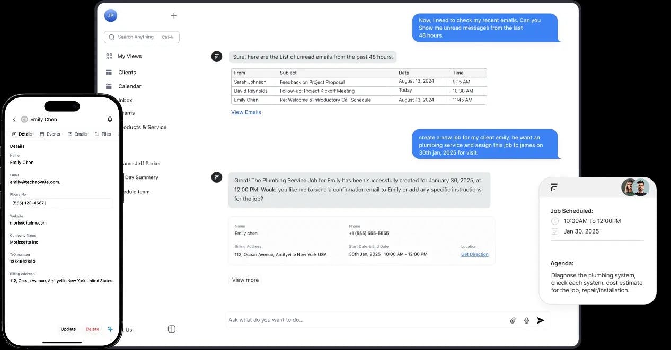The height and width of the screenshot is (350, 671).
Task: Click the JP profile avatar
Action: point(110,15)
